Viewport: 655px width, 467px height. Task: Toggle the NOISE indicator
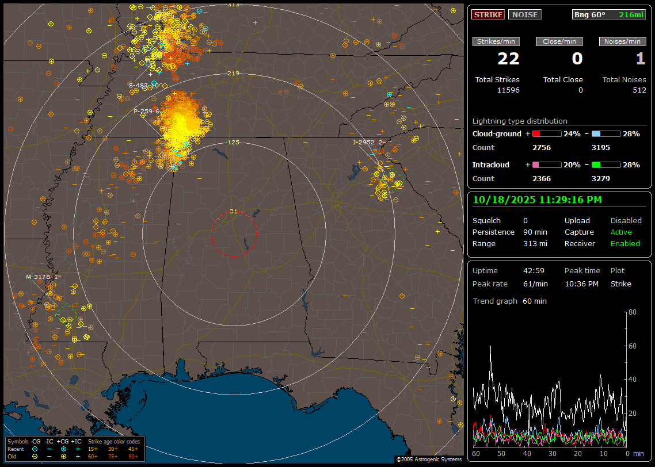524,14
